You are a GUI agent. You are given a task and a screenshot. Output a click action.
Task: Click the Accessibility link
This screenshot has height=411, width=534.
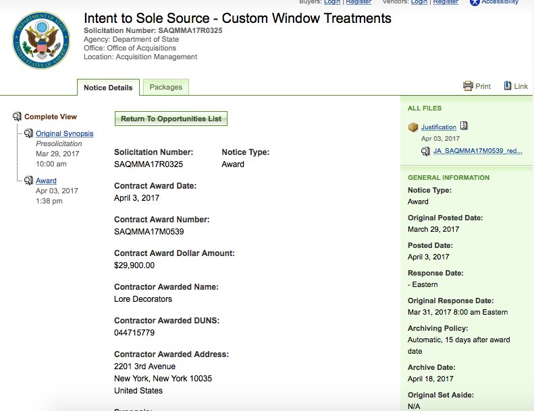500,2
